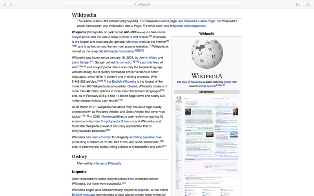Open the Main Page screenshot thumbnail
This screenshot has height=196, width=314.
point(207,145)
